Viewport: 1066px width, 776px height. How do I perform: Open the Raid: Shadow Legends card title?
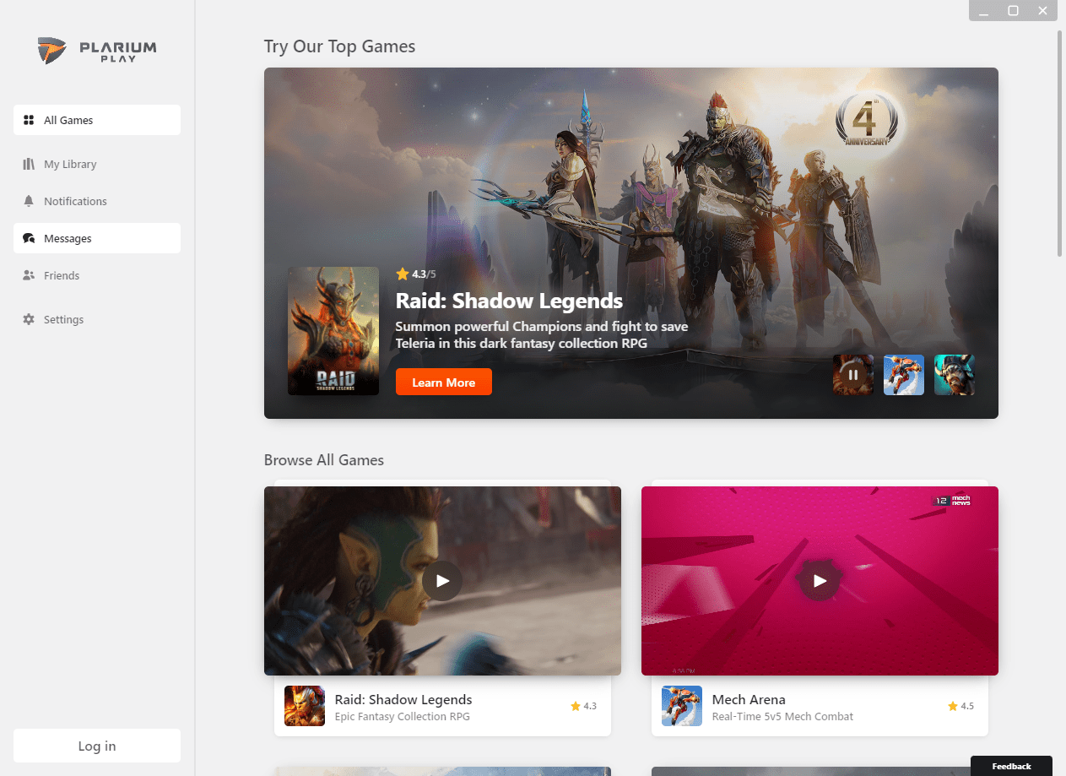[403, 699]
